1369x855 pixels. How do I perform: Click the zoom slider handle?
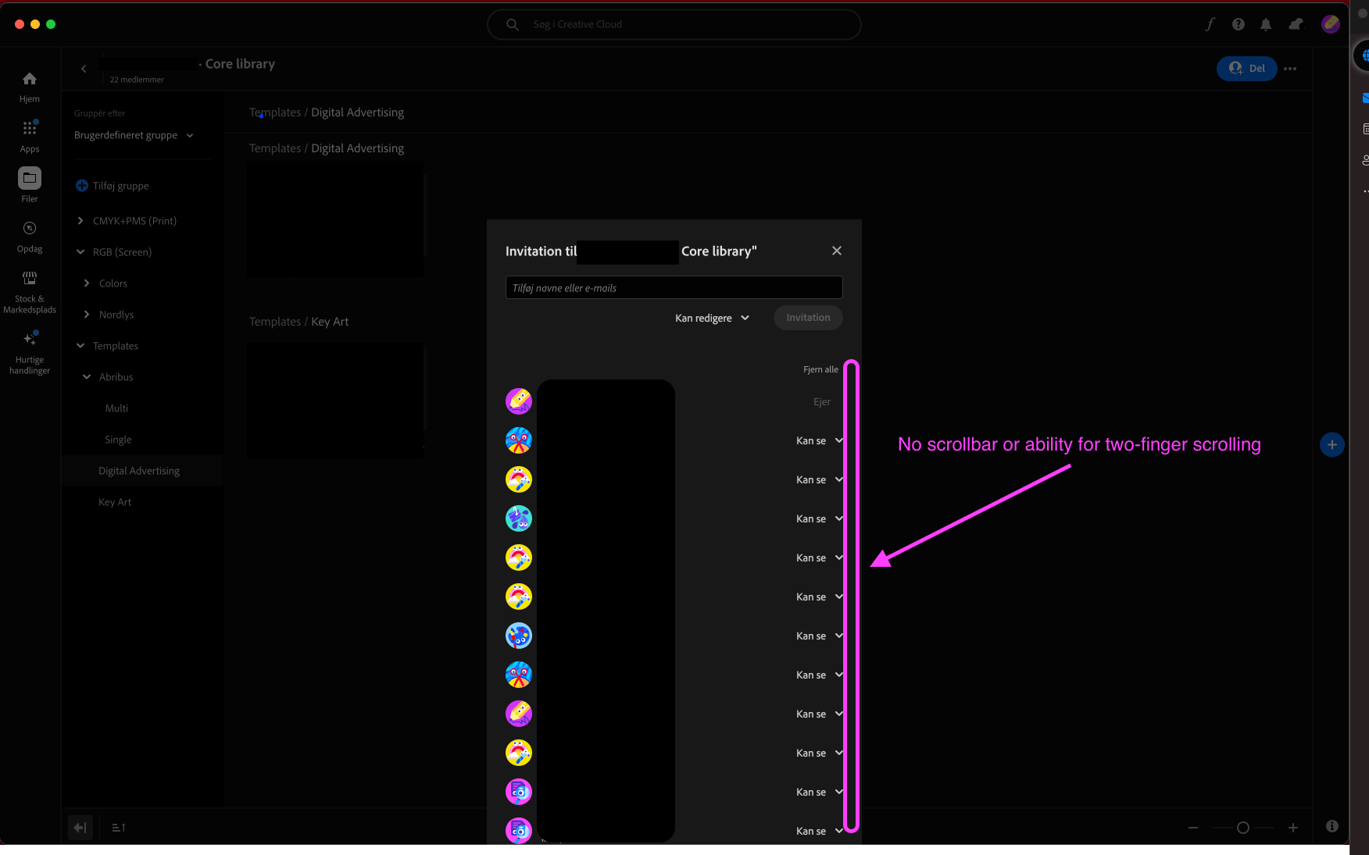(1243, 828)
